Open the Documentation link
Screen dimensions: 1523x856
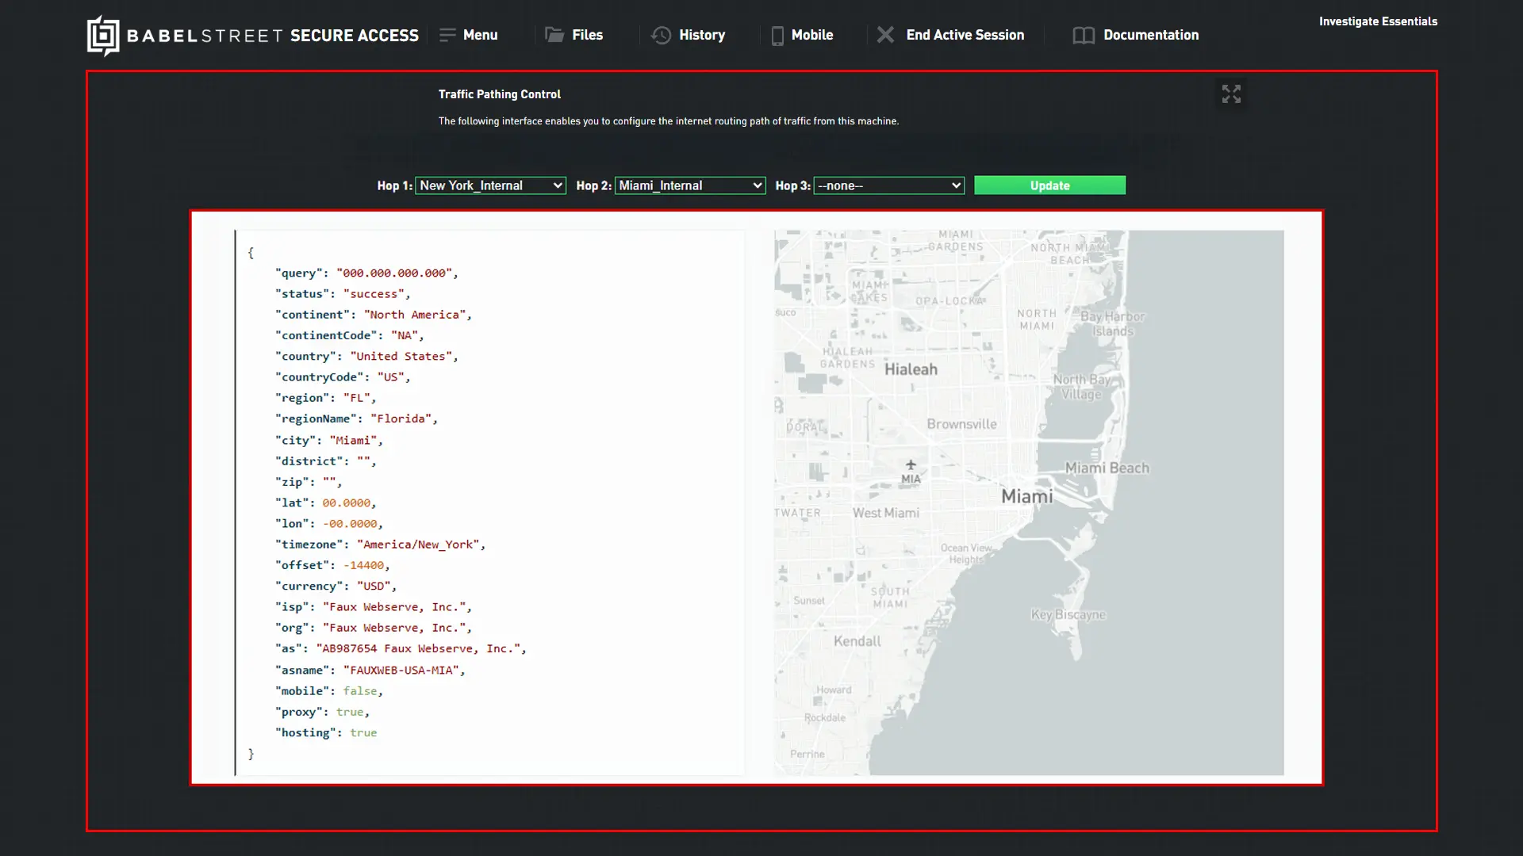click(x=1150, y=35)
